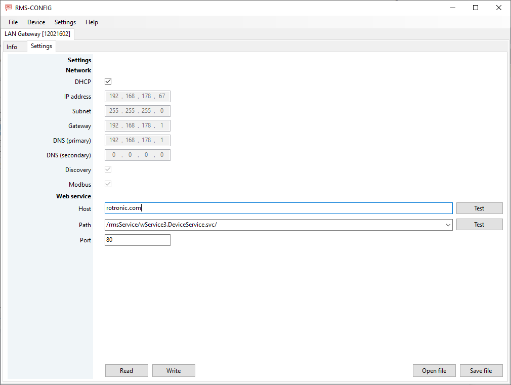The width and height of the screenshot is (511, 385).
Task: Click the Save file button
Action: point(481,371)
